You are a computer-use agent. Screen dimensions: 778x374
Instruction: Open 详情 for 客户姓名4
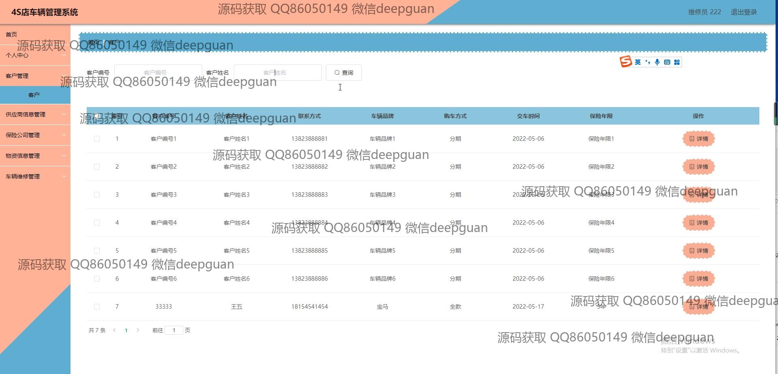pyautogui.click(x=699, y=223)
